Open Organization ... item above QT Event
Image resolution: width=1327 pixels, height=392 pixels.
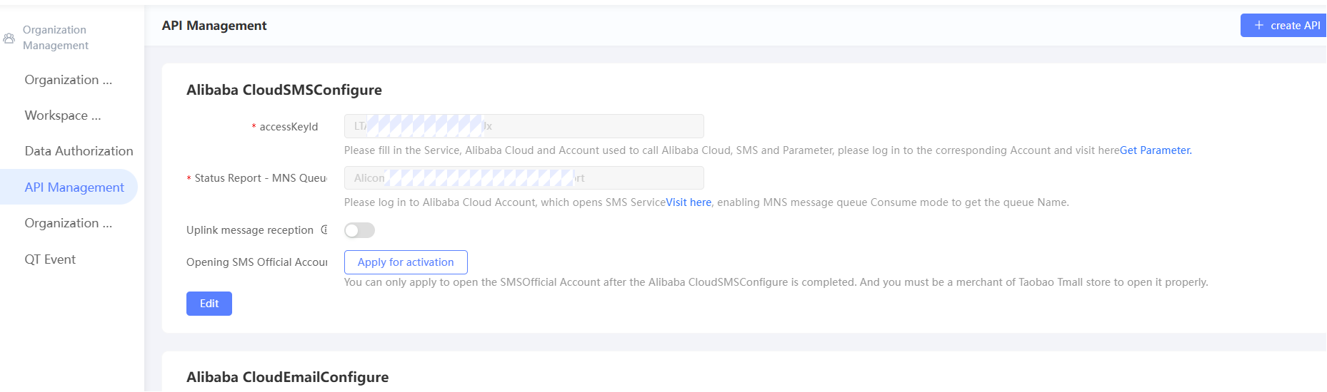pos(68,223)
